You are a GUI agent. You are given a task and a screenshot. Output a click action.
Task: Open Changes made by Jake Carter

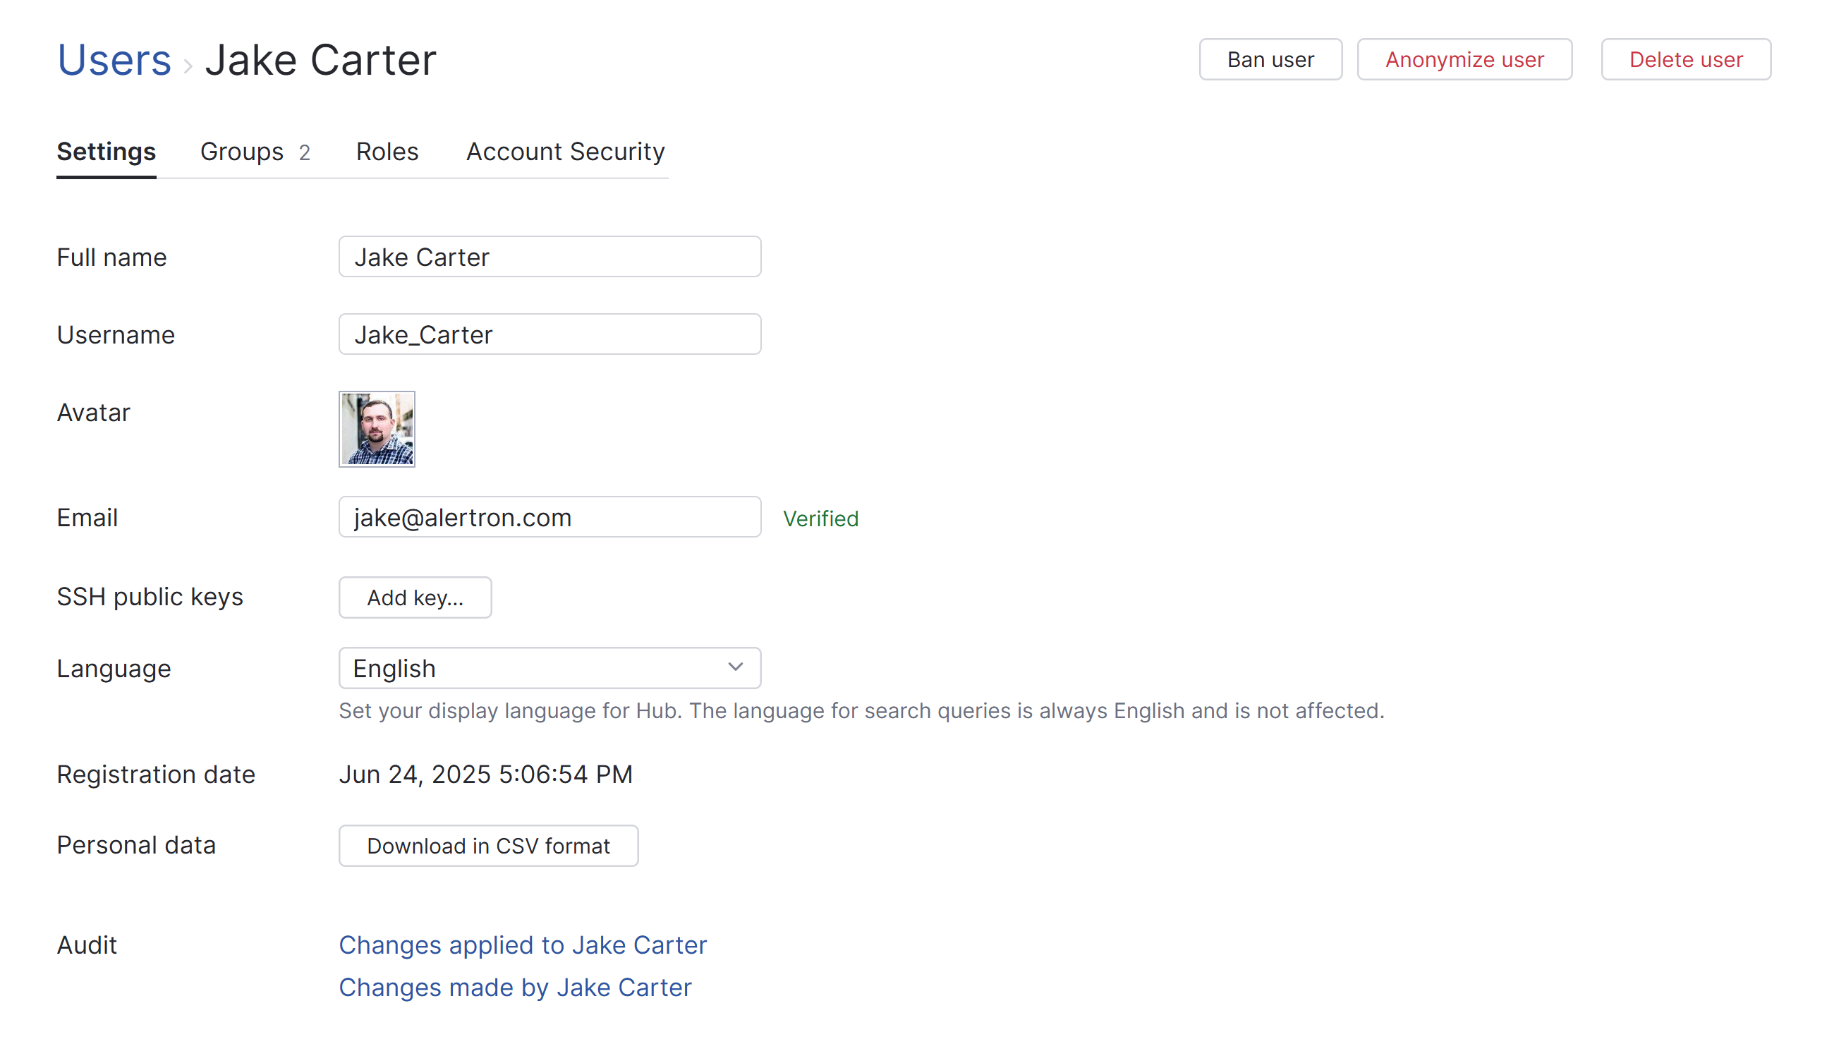(516, 988)
